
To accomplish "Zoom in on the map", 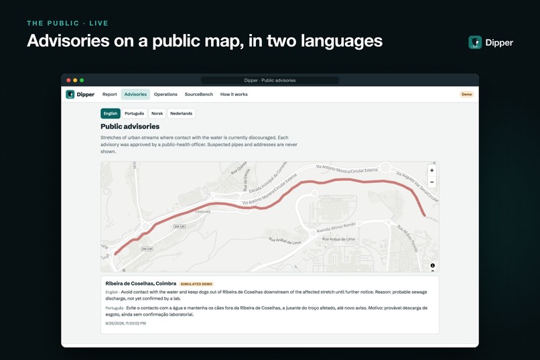I will (x=432, y=170).
